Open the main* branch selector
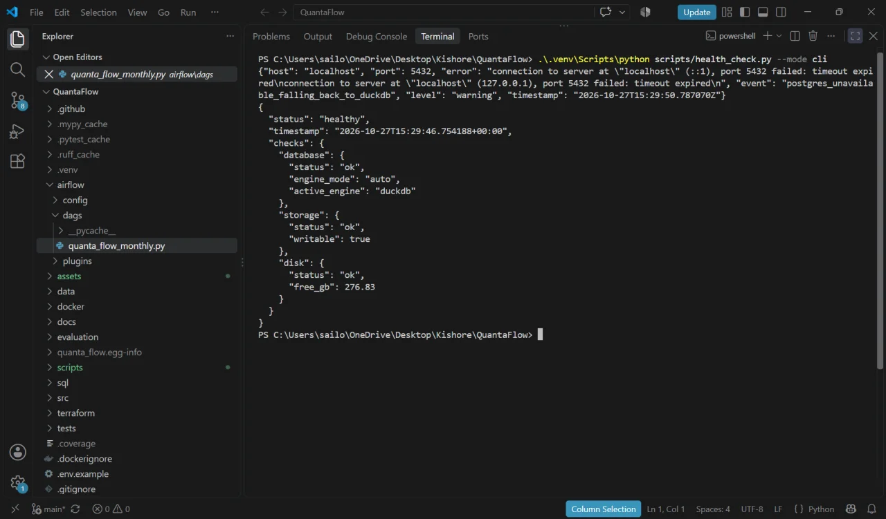886x519 pixels. pos(48,509)
